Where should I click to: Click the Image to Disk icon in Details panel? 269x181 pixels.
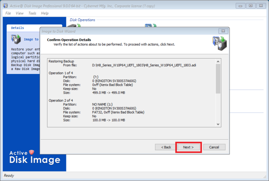tap(16, 39)
